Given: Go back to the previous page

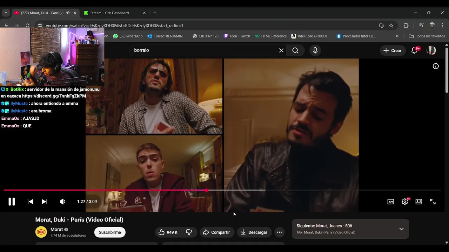Looking at the screenshot, I should [6, 25].
